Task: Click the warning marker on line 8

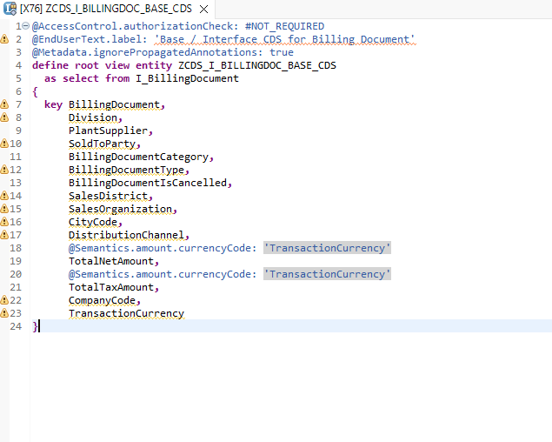Action: 4,117
